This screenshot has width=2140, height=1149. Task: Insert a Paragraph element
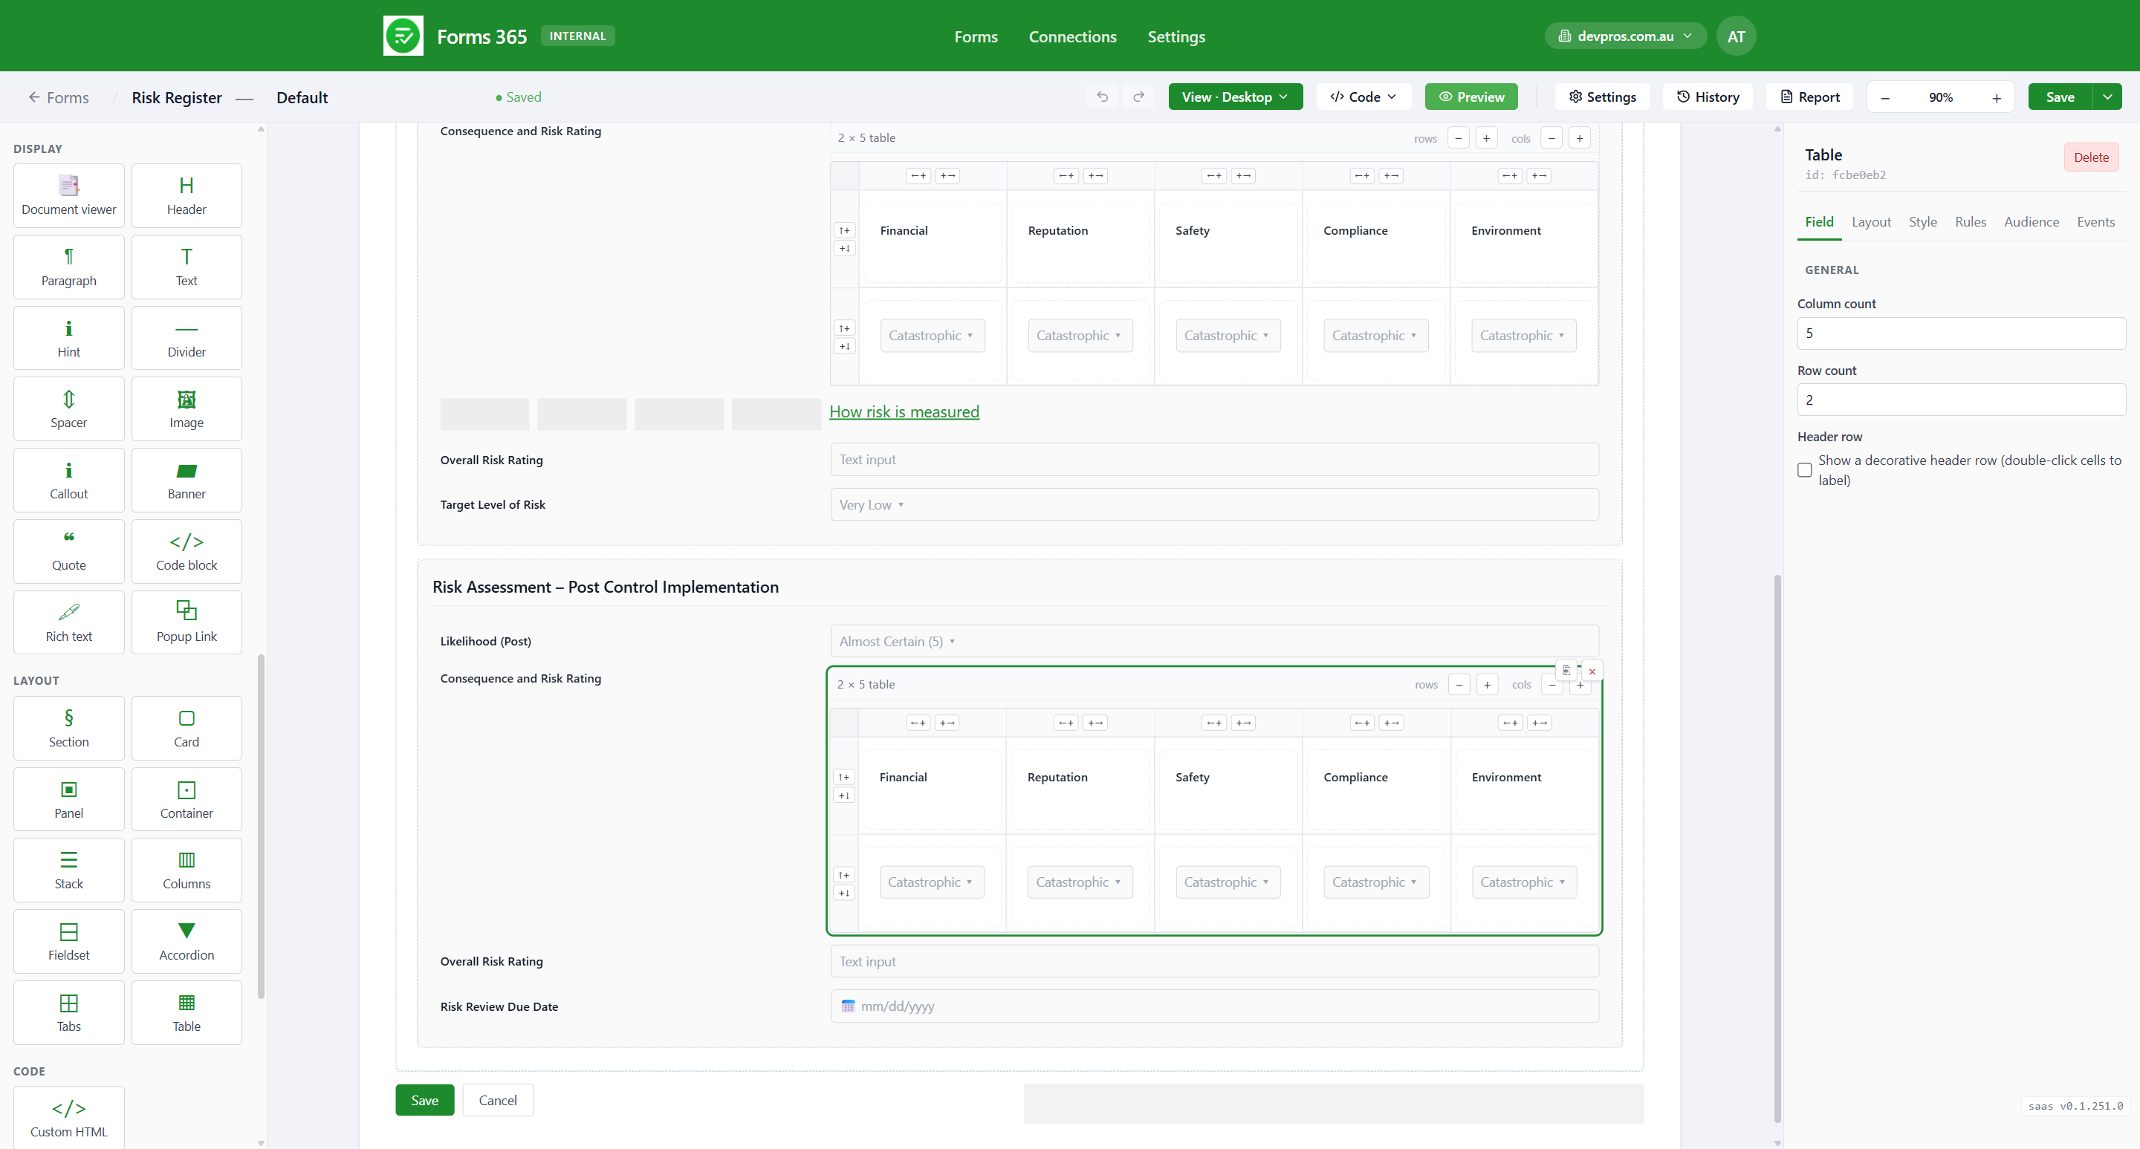coord(69,267)
